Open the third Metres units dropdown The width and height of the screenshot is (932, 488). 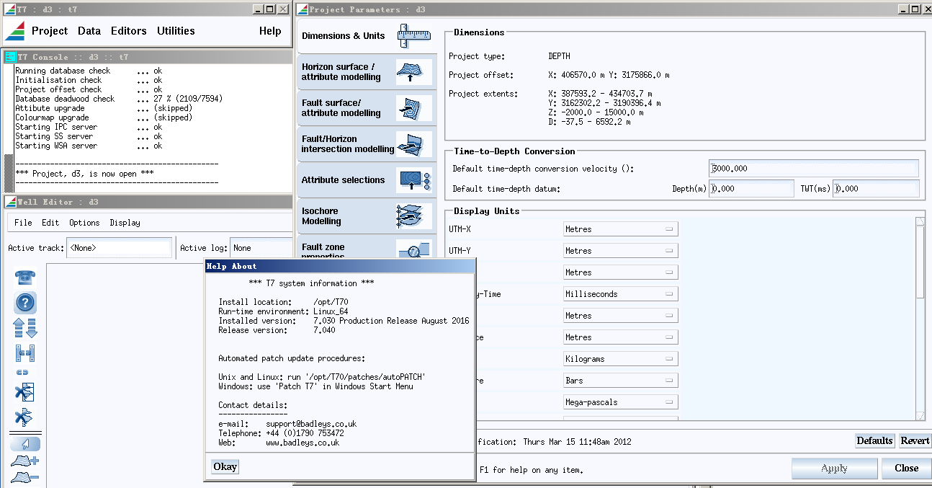pyautogui.click(x=620, y=272)
